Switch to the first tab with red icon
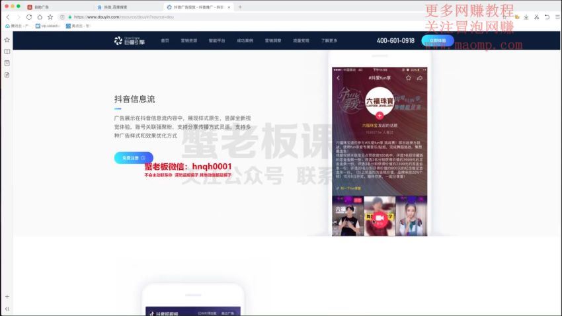Screen dimensions: 562x316 click(59, 7)
